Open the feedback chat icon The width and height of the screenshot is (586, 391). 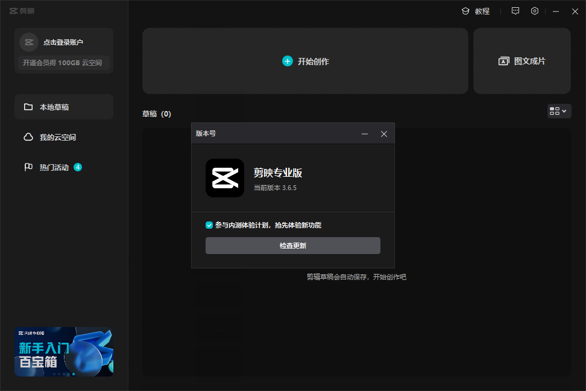pos(515,11)
